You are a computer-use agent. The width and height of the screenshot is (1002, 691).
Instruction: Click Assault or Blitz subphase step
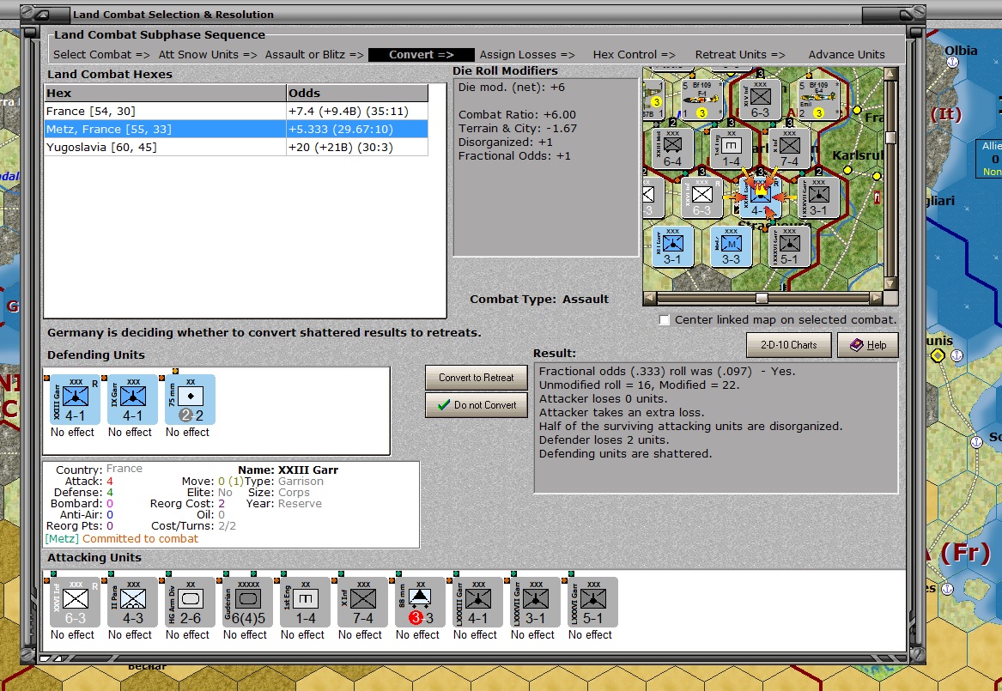pos(314,55)
